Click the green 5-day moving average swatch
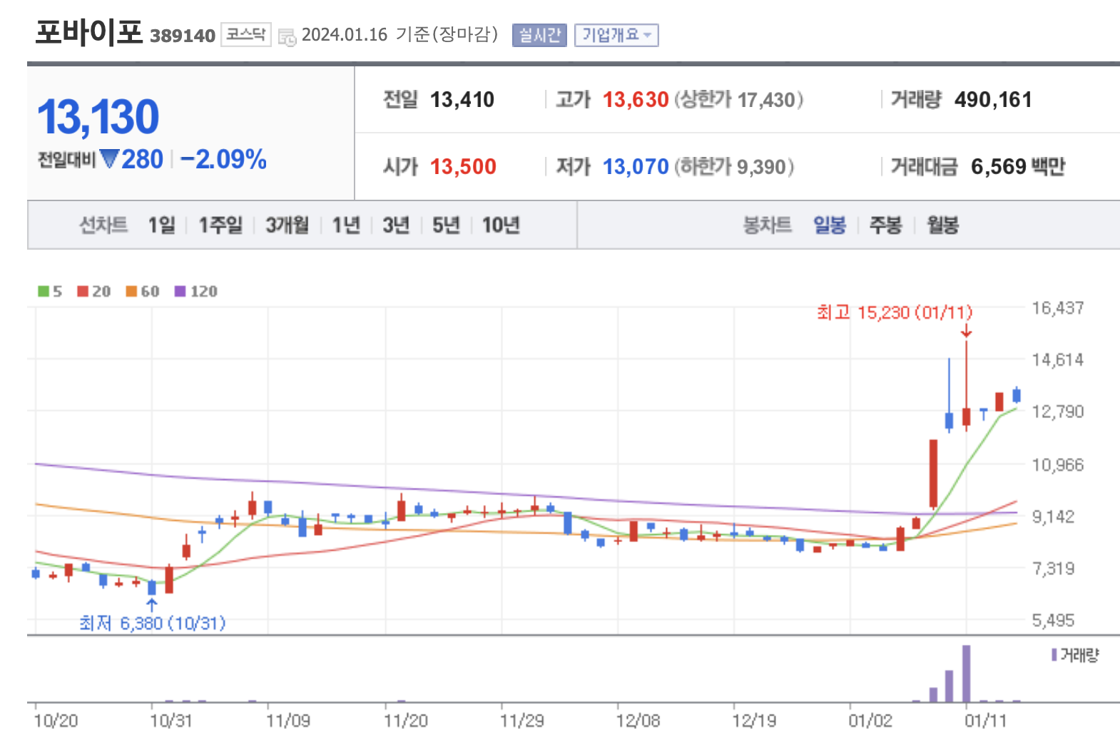1120x749 pixels. pyautogui.click(x=44, y=291)
